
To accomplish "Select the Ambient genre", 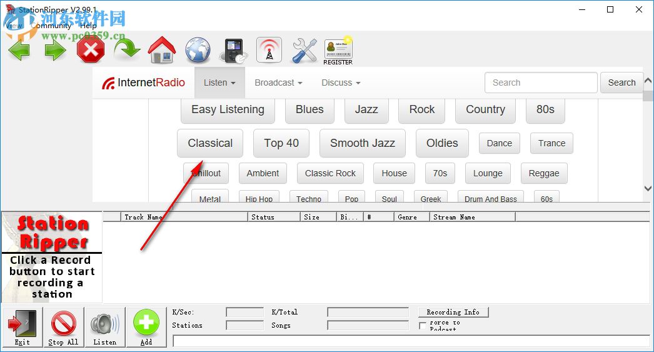I will tap(263, 173).
